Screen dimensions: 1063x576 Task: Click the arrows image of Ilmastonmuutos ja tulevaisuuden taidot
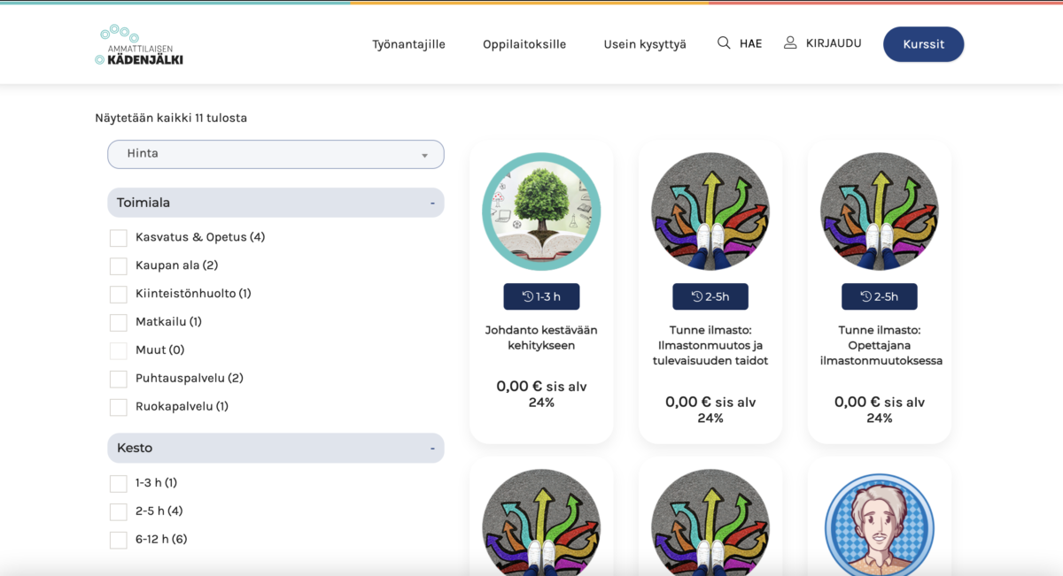[710, 211]
